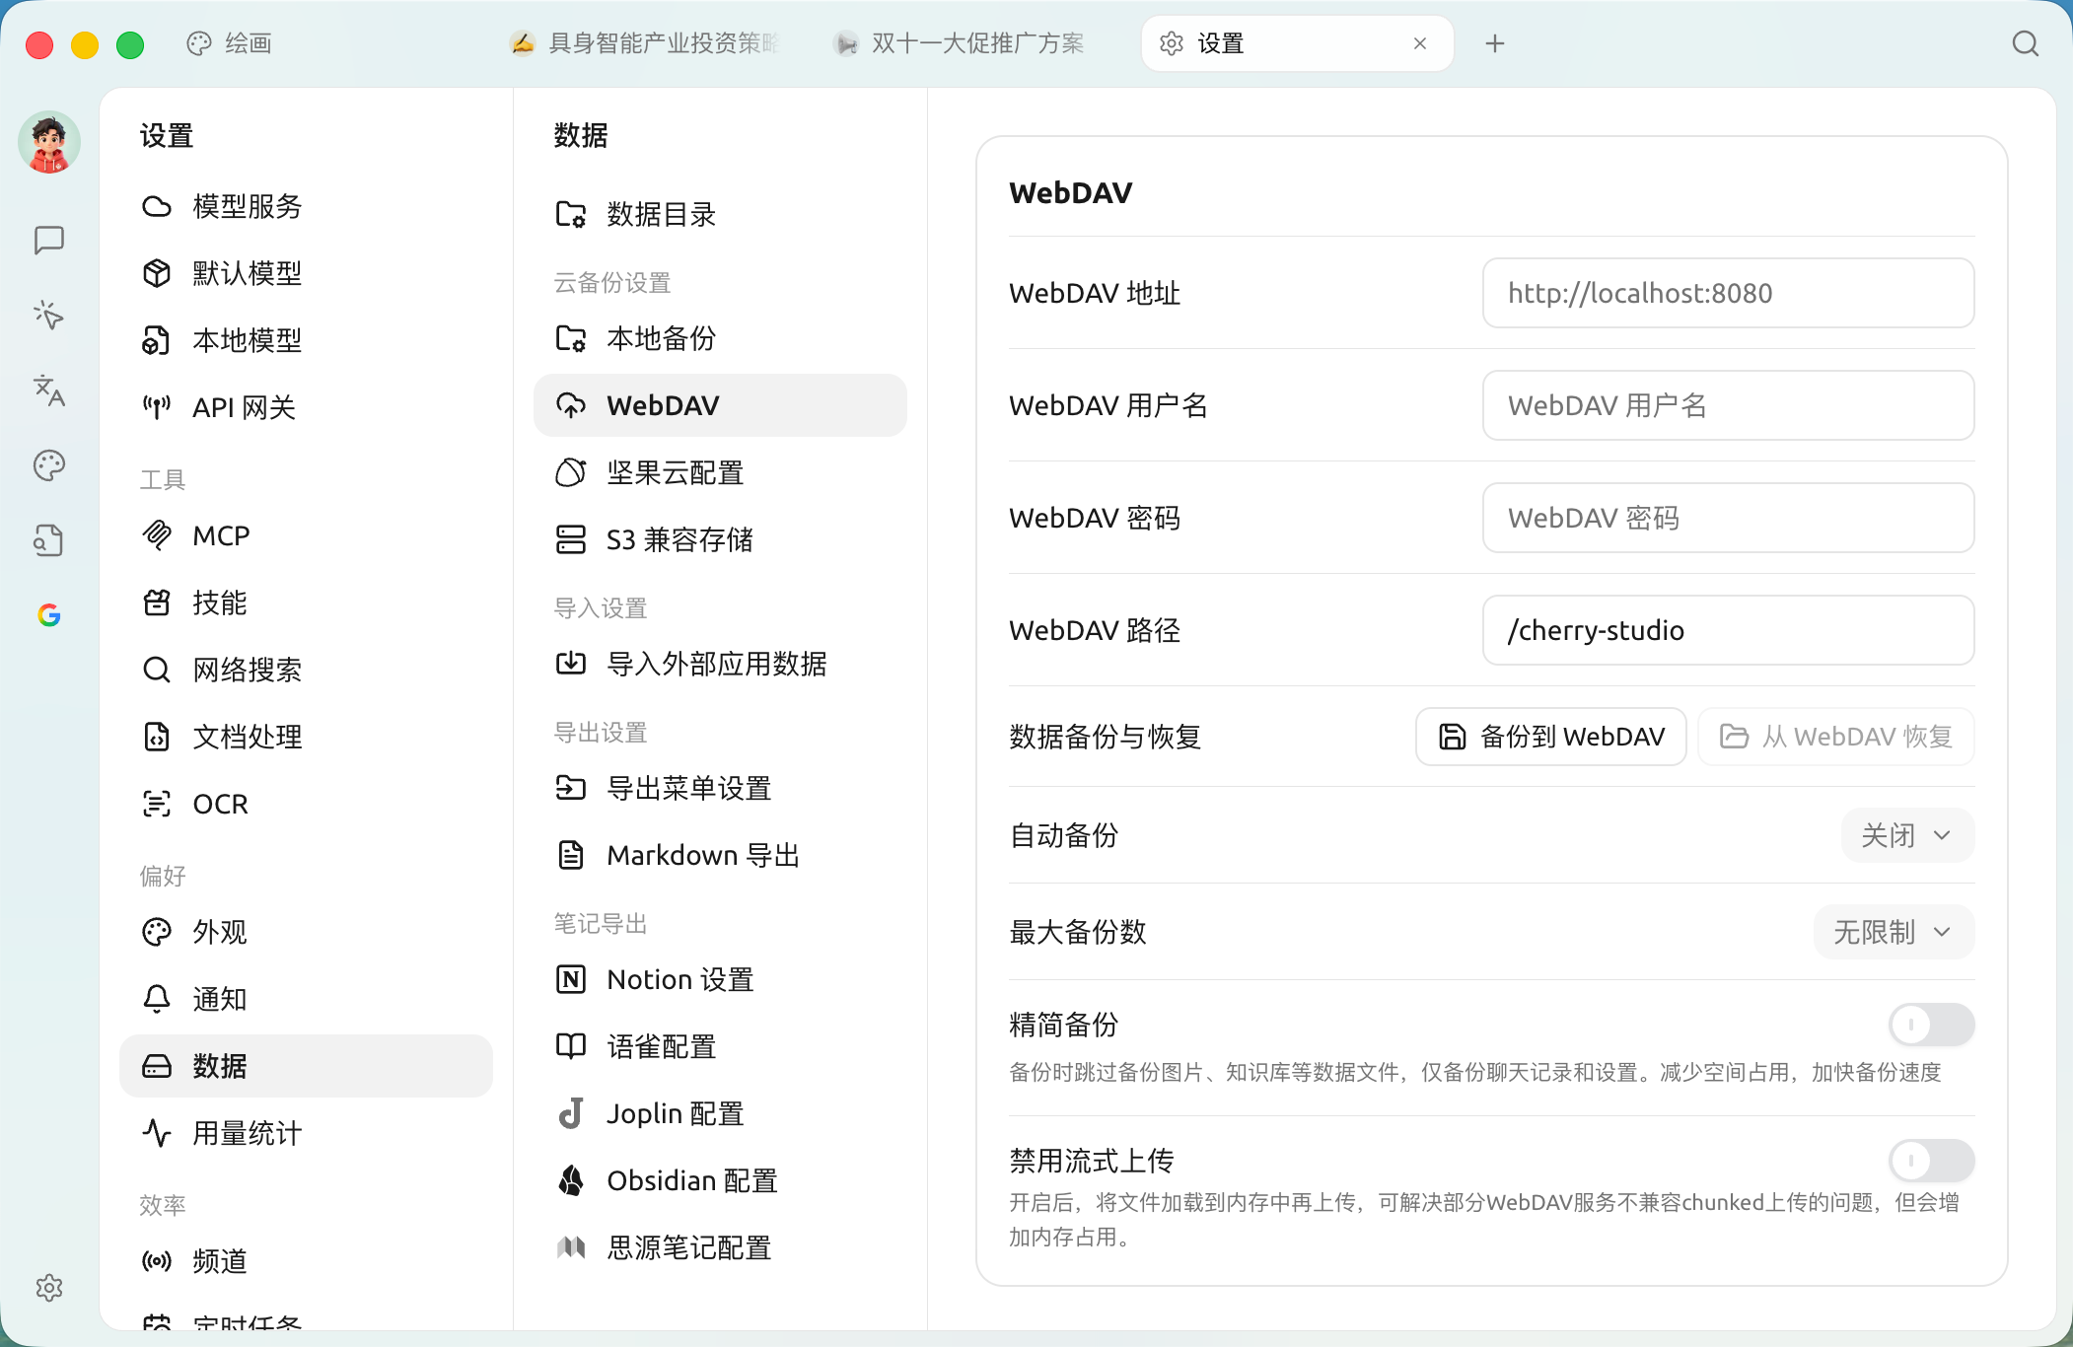Enable the 精简备份 toggle
Viewport: 2073px width, 1347px height.
point(1931,1025)
